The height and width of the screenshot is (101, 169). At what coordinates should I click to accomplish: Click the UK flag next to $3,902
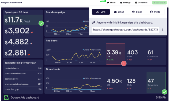pyautogui.click(x=32, y=33)
